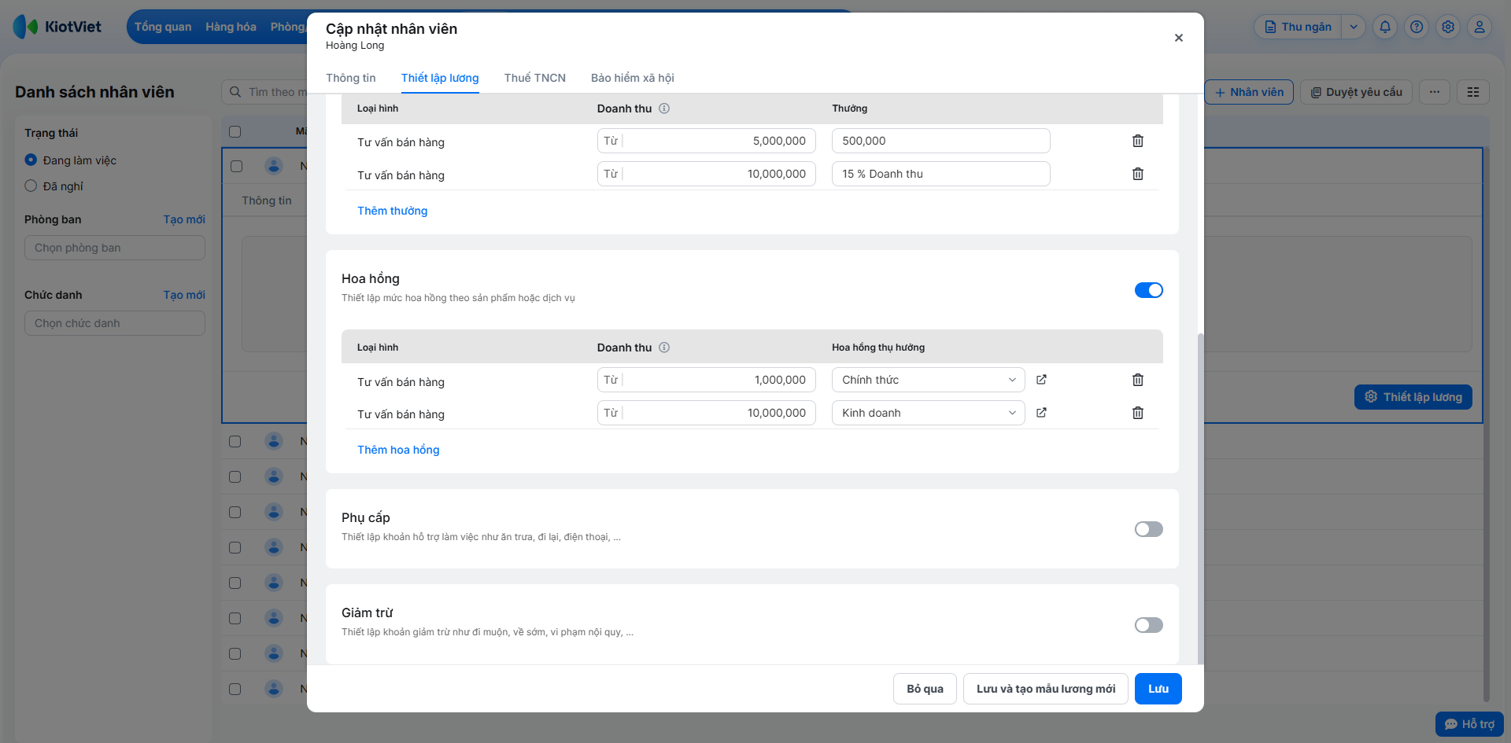Show Doanh thu info tooltip in bonus table
The height and width of the screenshot is (743, 1511).
point(664,109)
